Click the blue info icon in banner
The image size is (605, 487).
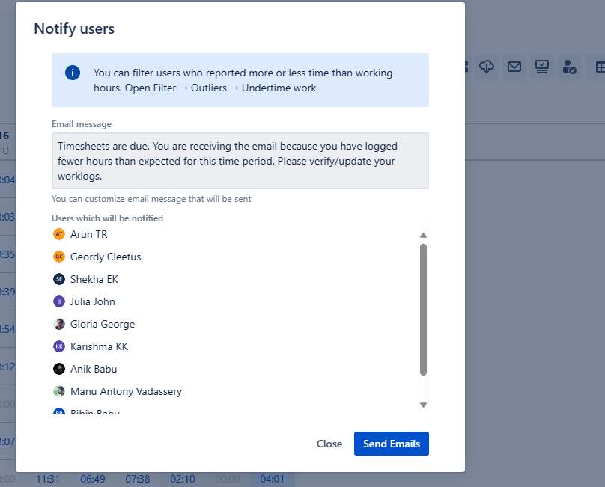point(73,73)
